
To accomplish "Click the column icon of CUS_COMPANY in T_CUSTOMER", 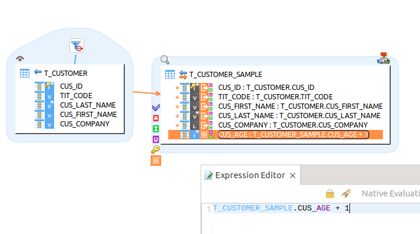I will click(39, 123).
